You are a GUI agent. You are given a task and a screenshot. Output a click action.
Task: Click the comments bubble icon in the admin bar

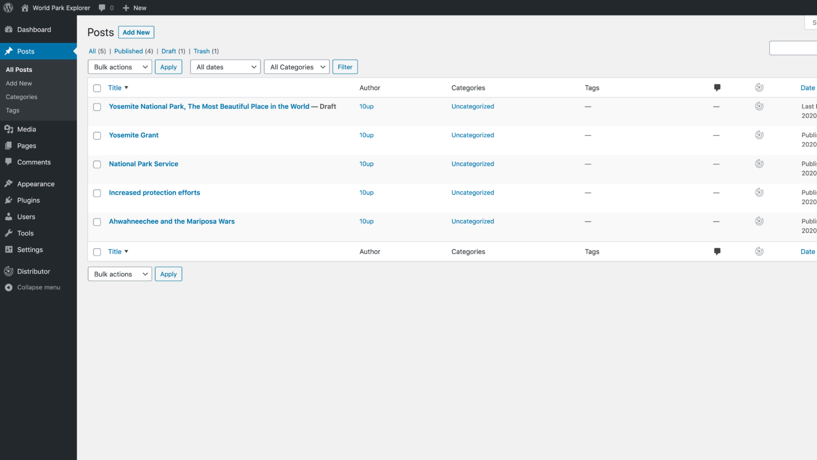tap(102, 7)
